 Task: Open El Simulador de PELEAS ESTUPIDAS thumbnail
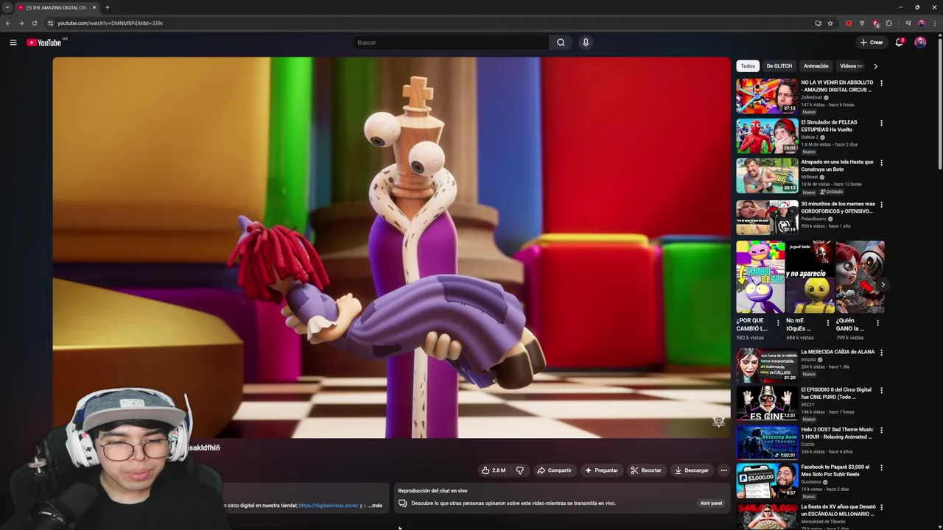click(767, 135)
